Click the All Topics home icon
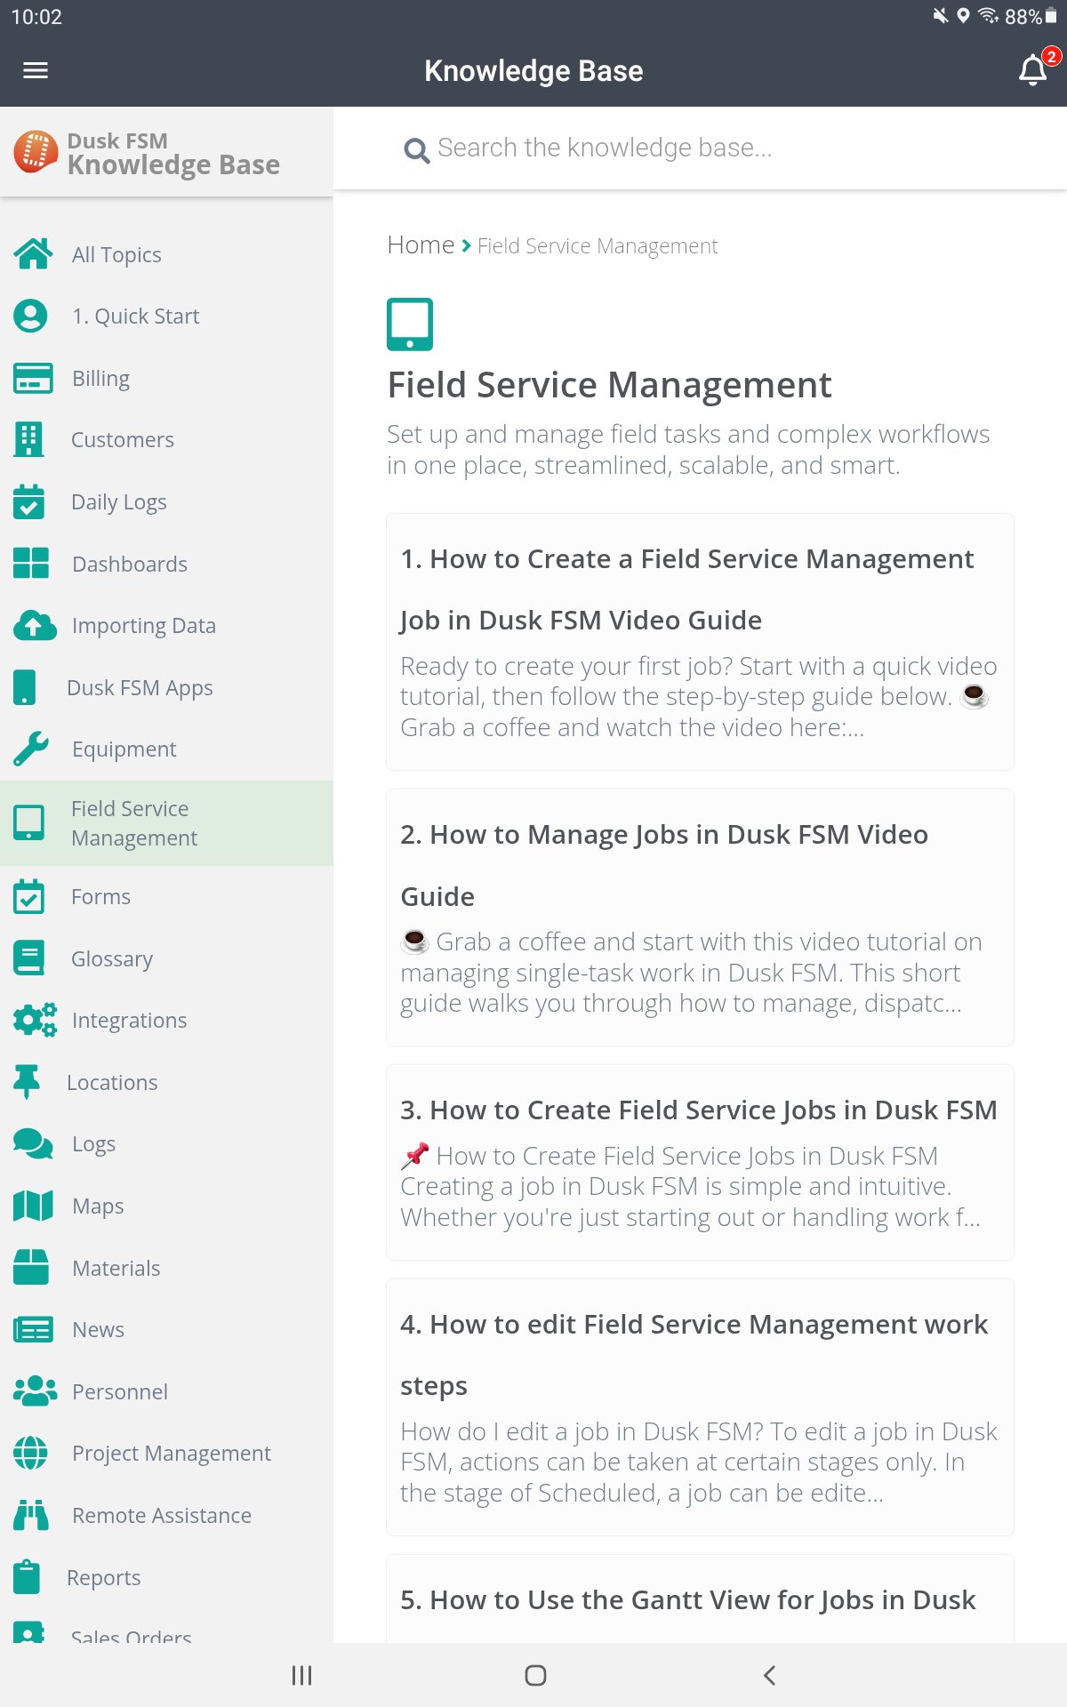 coord(33,254)
